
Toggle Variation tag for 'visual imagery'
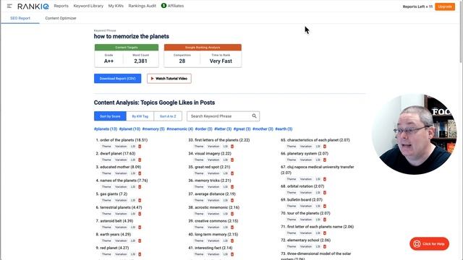213,160
